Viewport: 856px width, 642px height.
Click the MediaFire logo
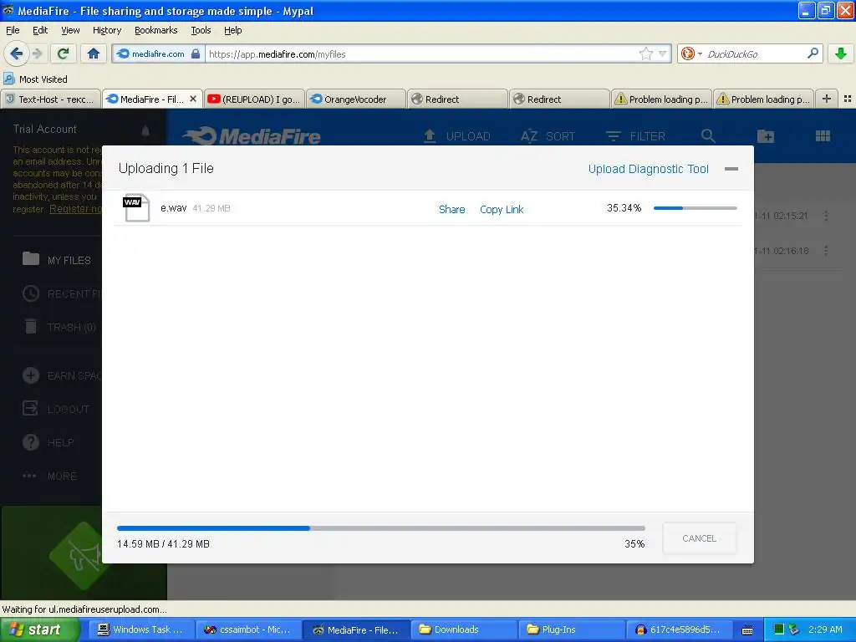(x=251, y=136)
